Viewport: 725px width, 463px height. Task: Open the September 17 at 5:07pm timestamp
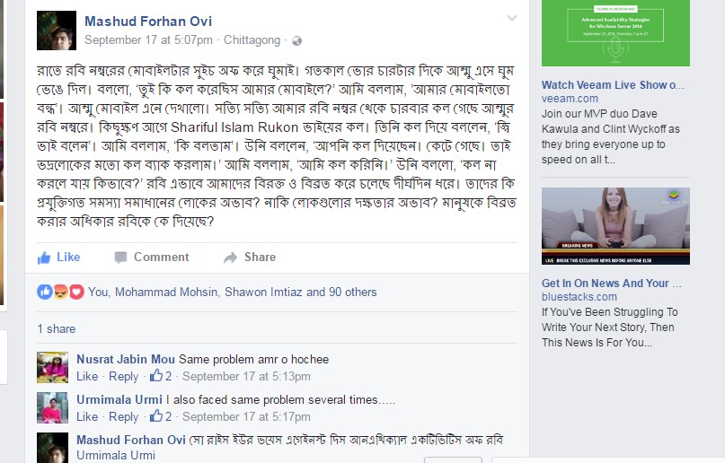coord(148,40)
